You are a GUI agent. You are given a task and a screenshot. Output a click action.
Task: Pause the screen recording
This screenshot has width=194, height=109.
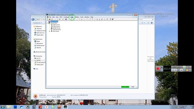[162, 70]
